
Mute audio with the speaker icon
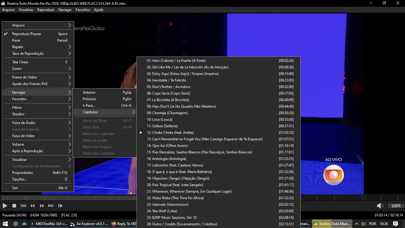coord(380,206)
